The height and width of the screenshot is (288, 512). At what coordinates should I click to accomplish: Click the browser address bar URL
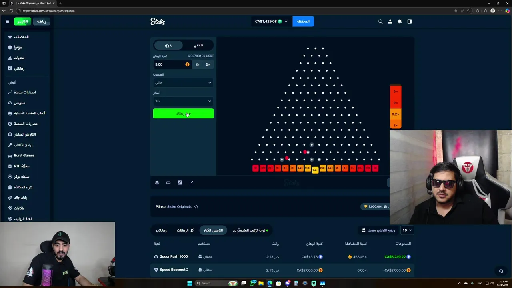49,11
